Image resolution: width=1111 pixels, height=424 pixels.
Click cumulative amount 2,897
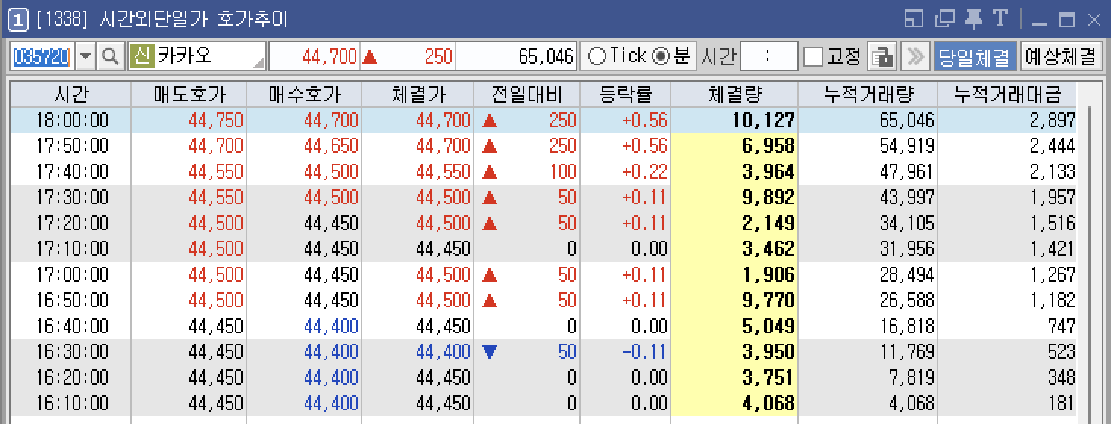(x=1053, y=120)
